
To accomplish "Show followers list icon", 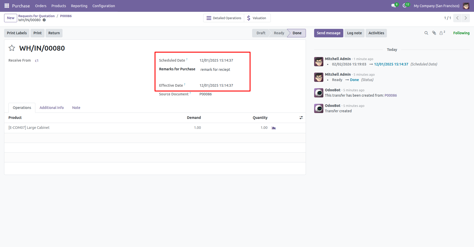I will click(x=442, y=33).
